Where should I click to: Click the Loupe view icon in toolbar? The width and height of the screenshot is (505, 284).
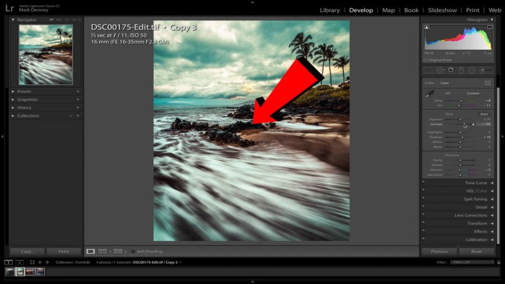tap(90, 251)
